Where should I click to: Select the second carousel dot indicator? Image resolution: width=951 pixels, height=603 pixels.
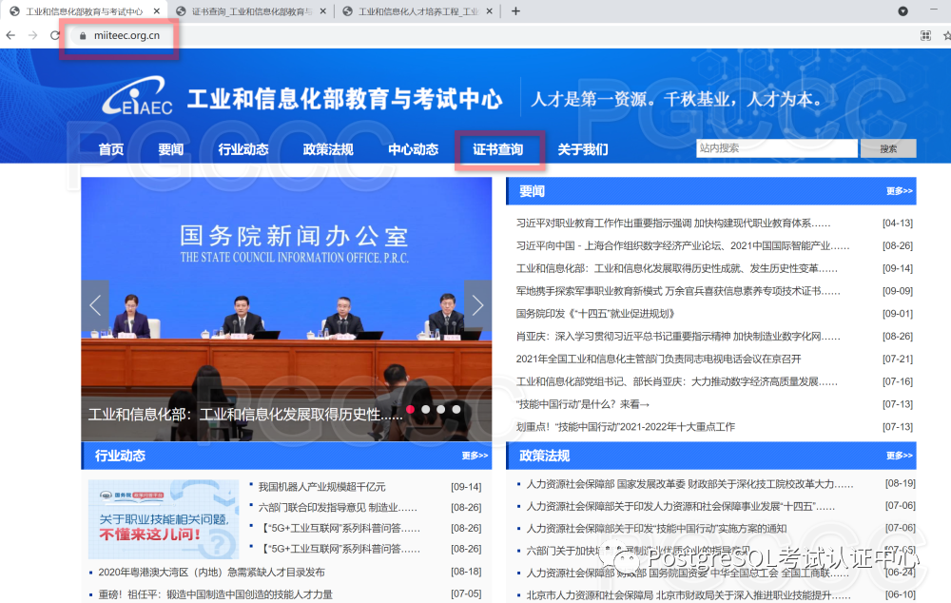(425, 408)
